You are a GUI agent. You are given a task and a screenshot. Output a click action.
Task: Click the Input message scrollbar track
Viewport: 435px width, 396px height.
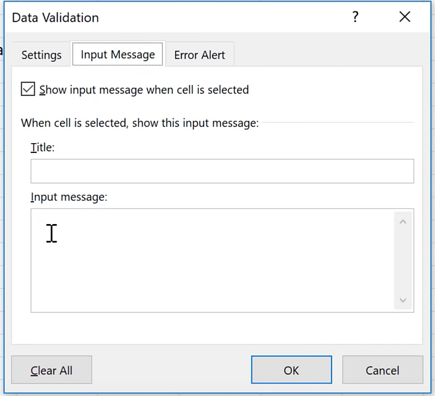click(x=403, y=260)
